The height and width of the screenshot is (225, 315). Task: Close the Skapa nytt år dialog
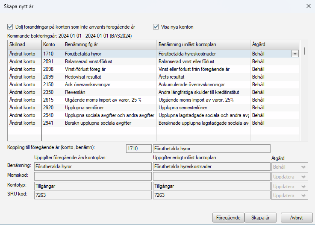[x=306, y=6]
